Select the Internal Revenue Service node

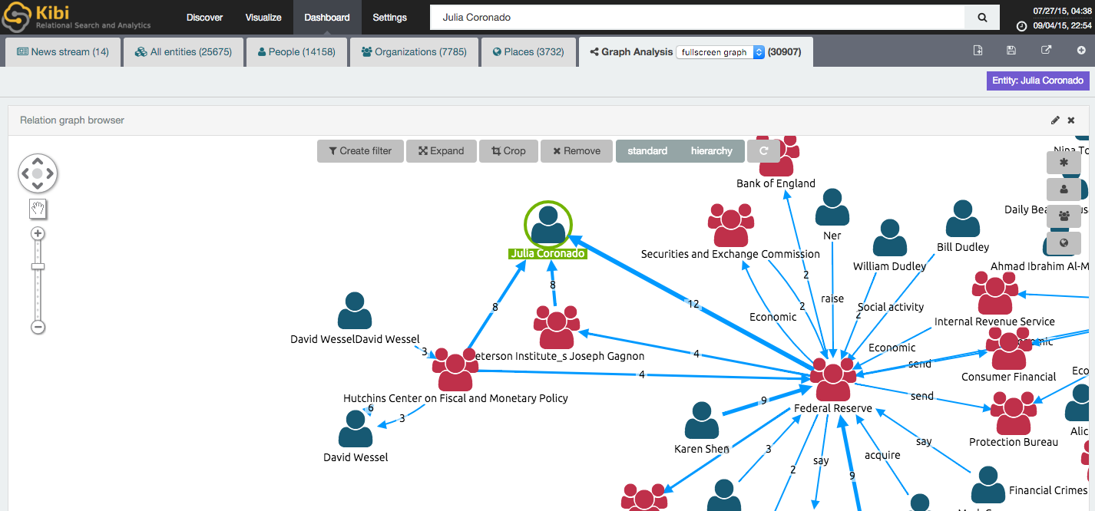pos(995,292)
